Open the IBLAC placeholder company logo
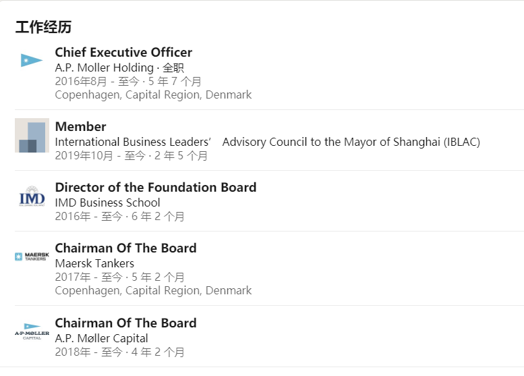Screen dimensions: 524x376 32,135
